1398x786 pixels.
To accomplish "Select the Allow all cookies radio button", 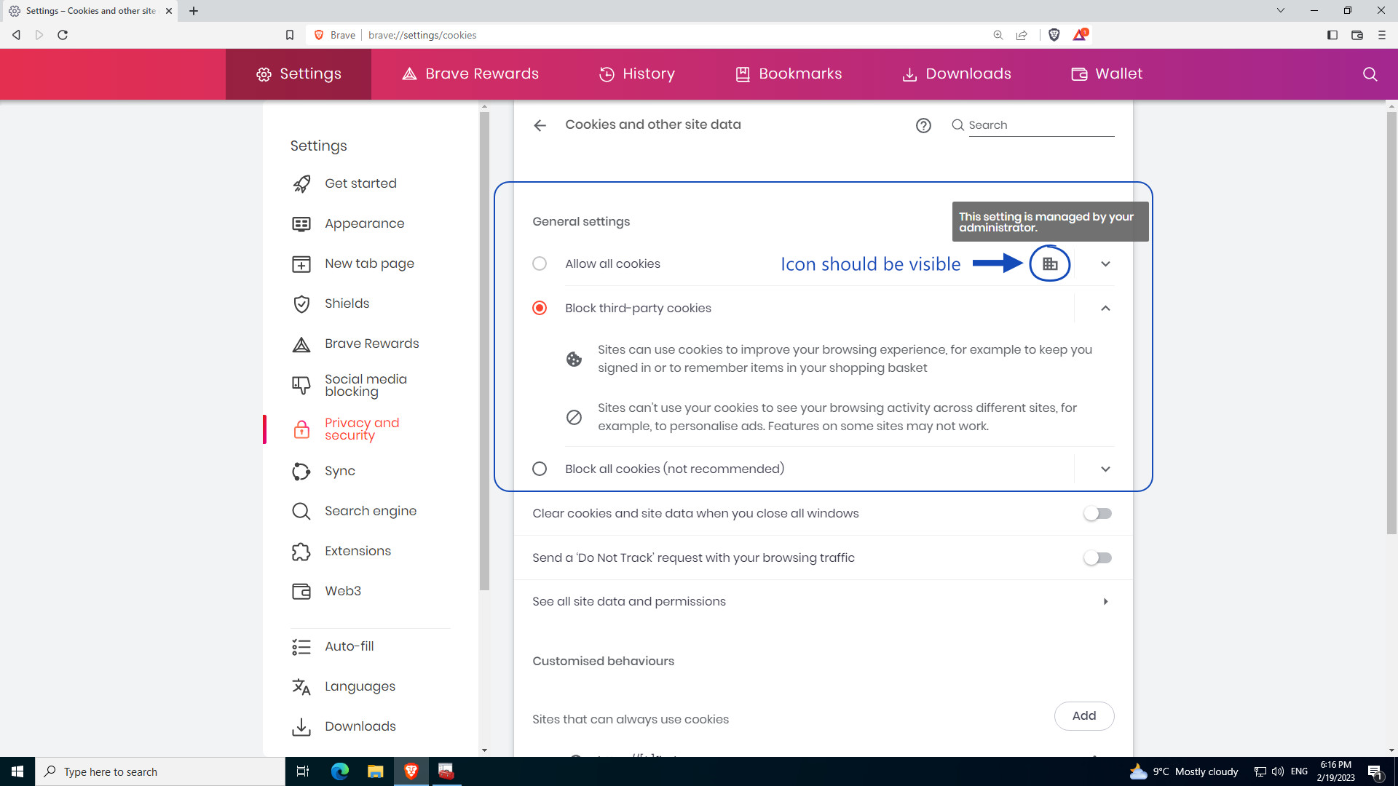I will coord(540,263).
